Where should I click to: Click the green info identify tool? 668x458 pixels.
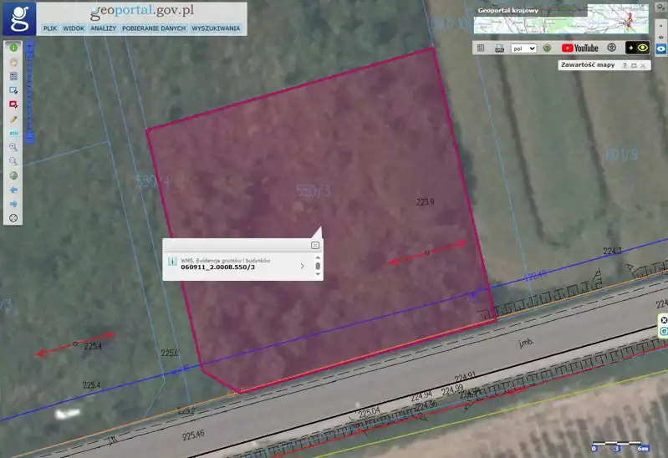pyautogui.click(x=13, y=48)
